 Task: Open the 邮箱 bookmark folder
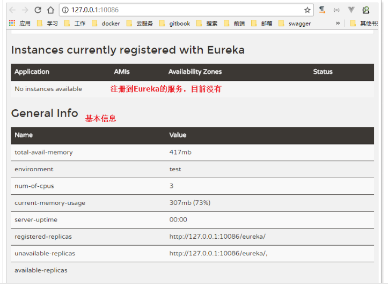261,24
